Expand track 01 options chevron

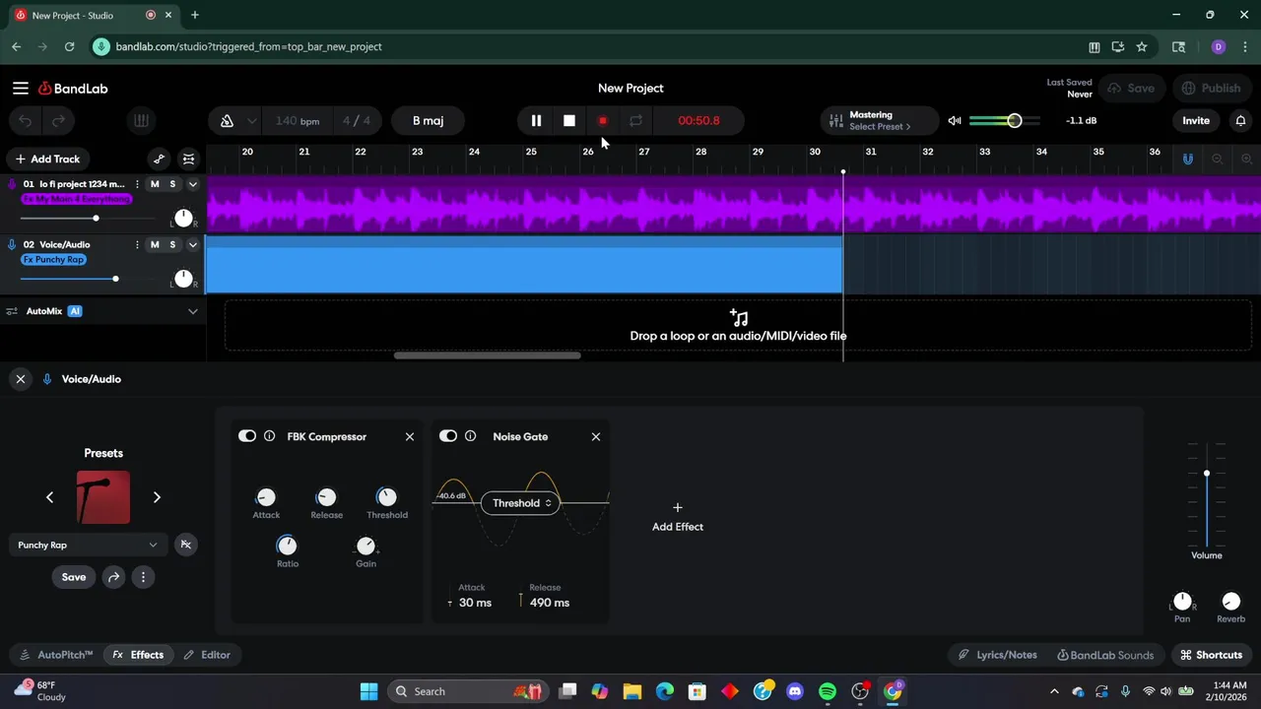[193, 184]
